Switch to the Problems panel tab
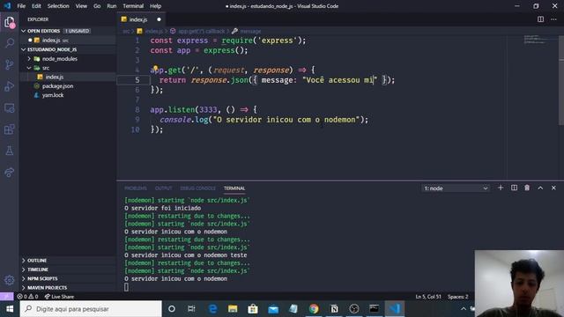 136,188
